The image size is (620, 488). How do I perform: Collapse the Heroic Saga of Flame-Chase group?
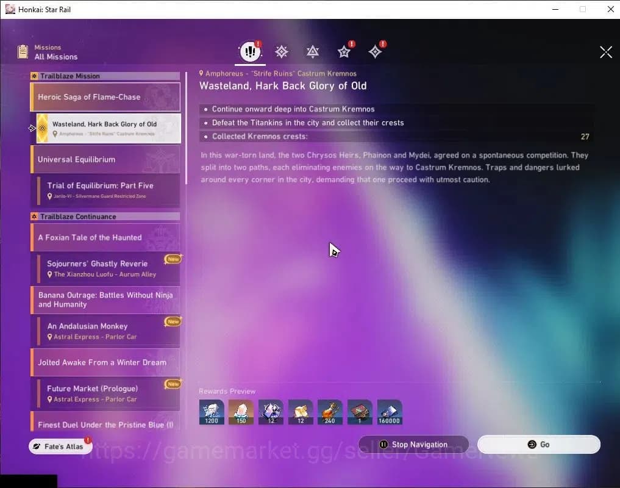(105, 97)
